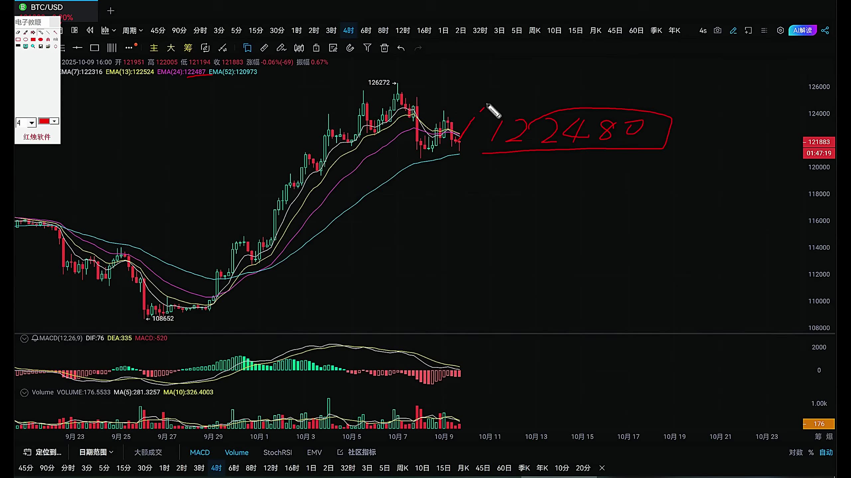Toggle 对数 logarithmic scale

tap(795, 452)
